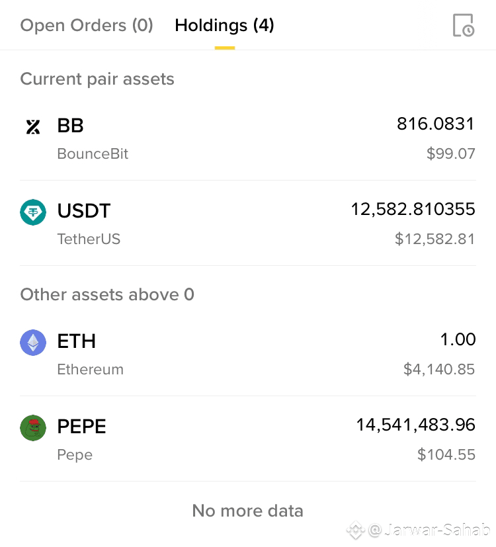The height and width of the screenshot is (547, 496).
Task: Open the BB asset name
Action: click(x=71, y=126)
